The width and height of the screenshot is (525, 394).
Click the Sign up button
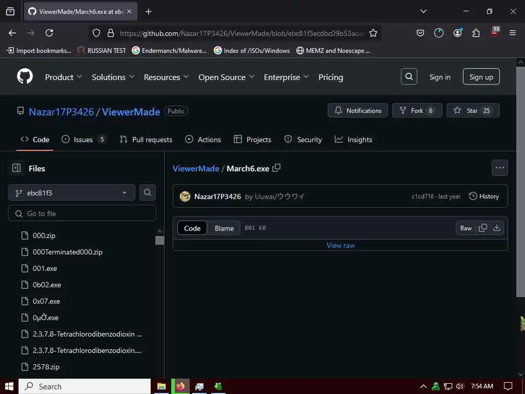pos(481,77)
